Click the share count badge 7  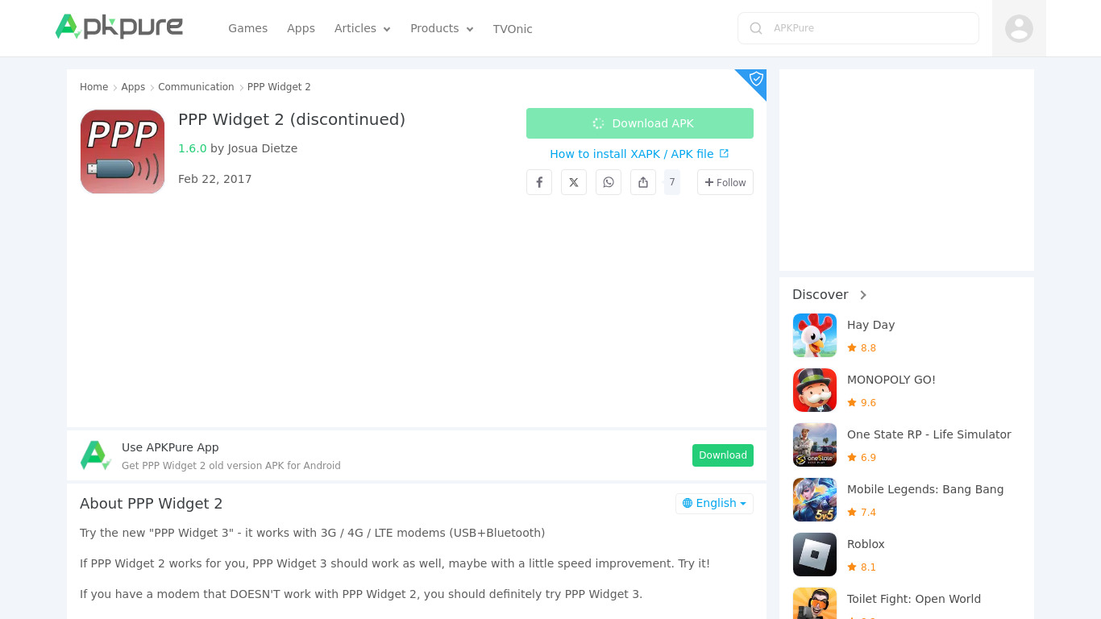[x=672, y=182]
